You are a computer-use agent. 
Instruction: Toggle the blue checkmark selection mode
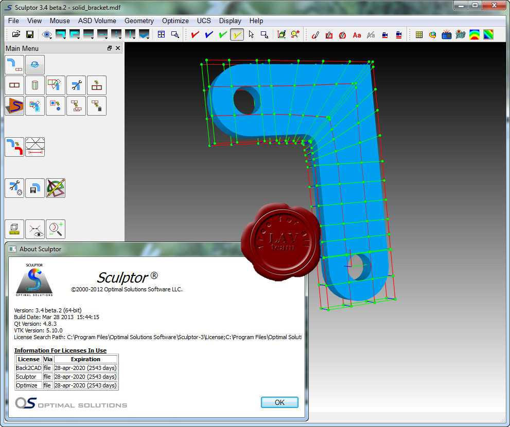coord(209,34)
